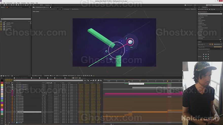Screen dimensions: 223x125
Task: Click the Classic 3D renderer button
Action: pyautogui.click(x=193, y=9)
